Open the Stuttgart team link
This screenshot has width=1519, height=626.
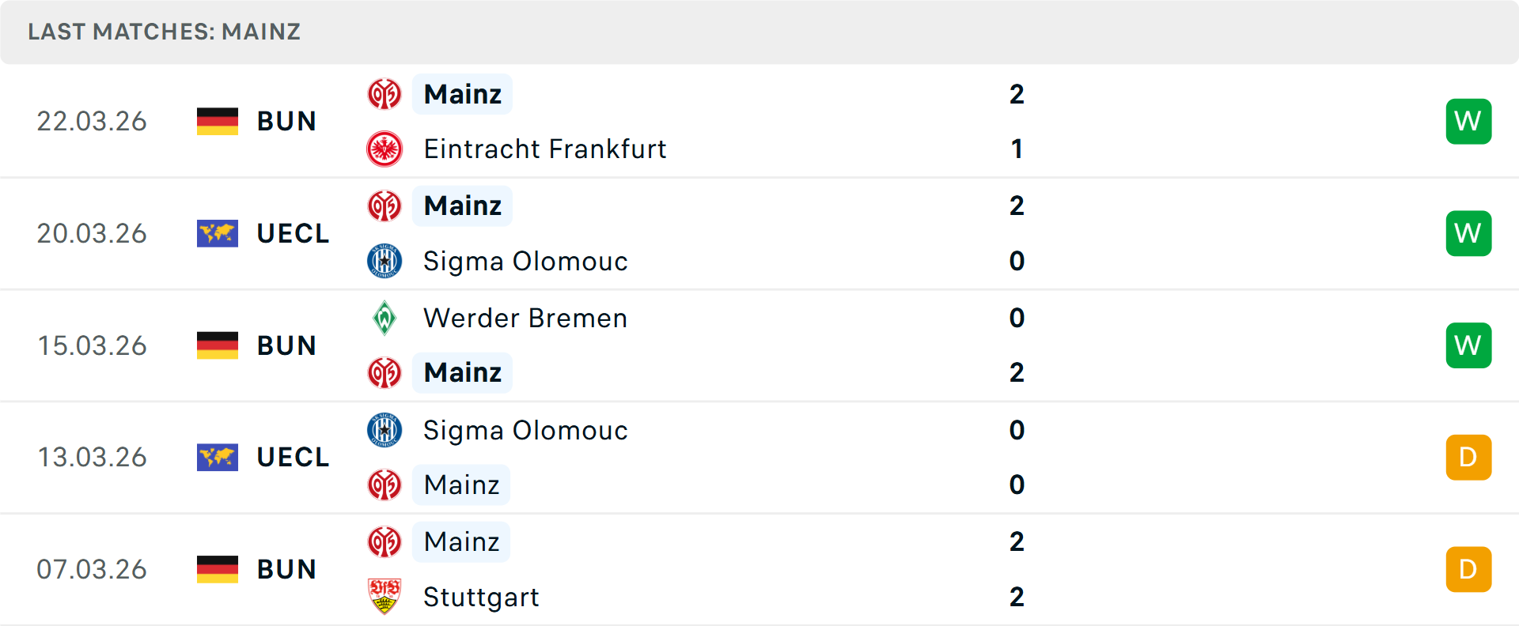tap(481, 597)
